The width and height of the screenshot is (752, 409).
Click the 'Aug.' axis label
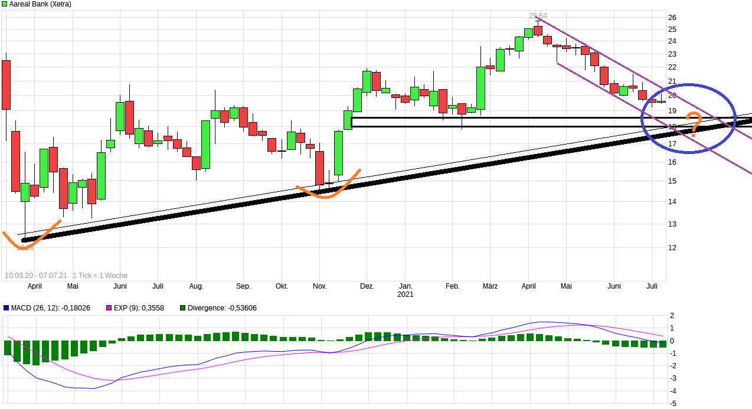[196, 286]
